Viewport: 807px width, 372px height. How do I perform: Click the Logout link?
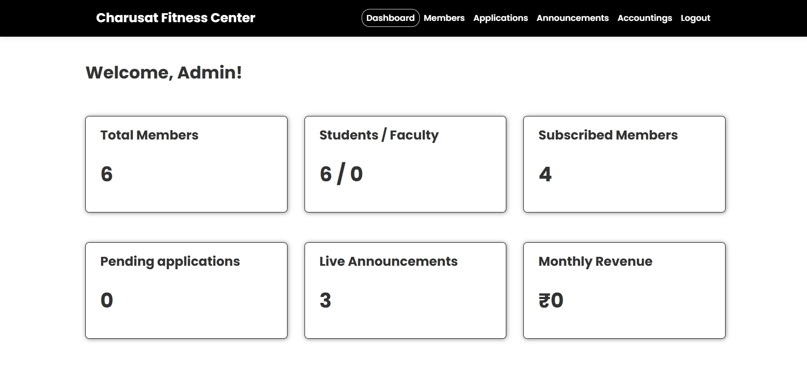pyautogui.click(x=695, y=18)
